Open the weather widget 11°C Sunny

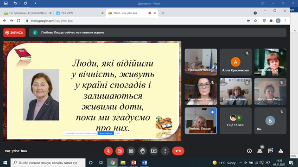point(224,163)
